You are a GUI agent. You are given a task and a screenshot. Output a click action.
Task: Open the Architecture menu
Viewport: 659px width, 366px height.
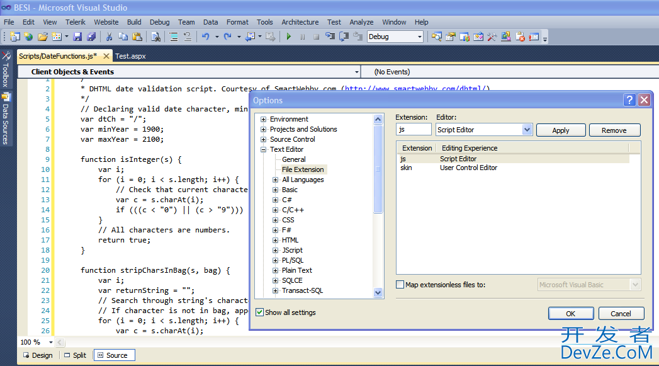(x=300, y=22)
